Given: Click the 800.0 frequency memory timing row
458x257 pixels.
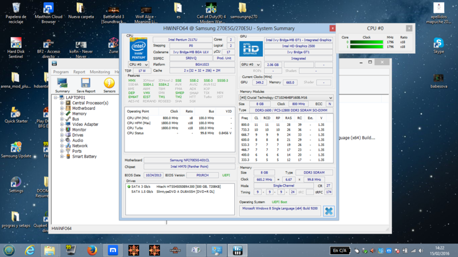Looking at the screenshot, I should click(x=286, y=124).
